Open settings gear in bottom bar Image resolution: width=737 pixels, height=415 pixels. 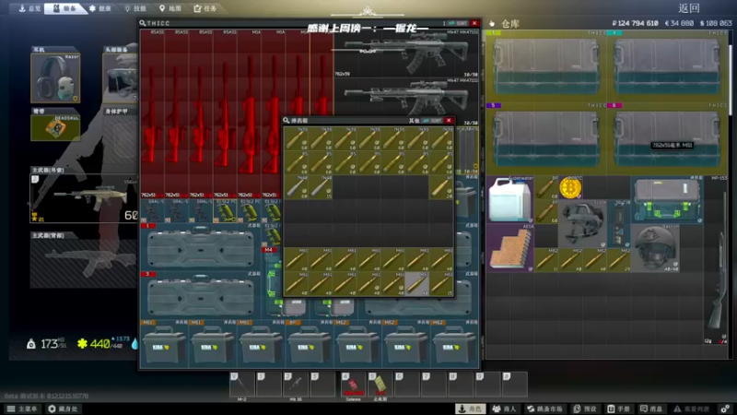[725, 409]
